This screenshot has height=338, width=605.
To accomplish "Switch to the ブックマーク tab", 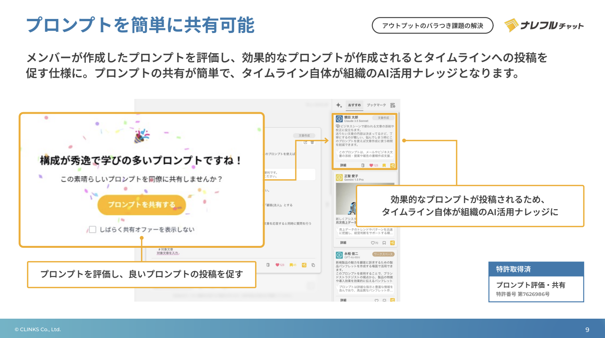I will click(376, 105).
